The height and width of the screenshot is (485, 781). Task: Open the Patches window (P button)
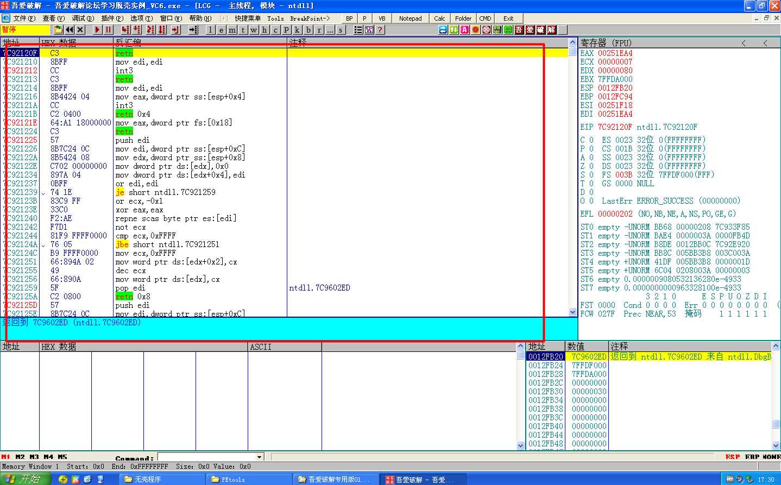(x=286, y=30)
